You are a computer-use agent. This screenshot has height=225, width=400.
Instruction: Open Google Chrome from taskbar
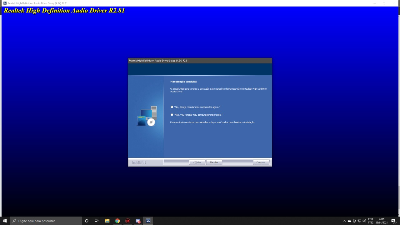click(x=117, y=221)
